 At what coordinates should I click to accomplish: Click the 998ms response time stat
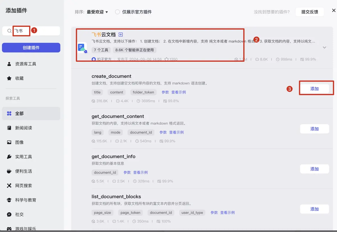pos(284,59)
